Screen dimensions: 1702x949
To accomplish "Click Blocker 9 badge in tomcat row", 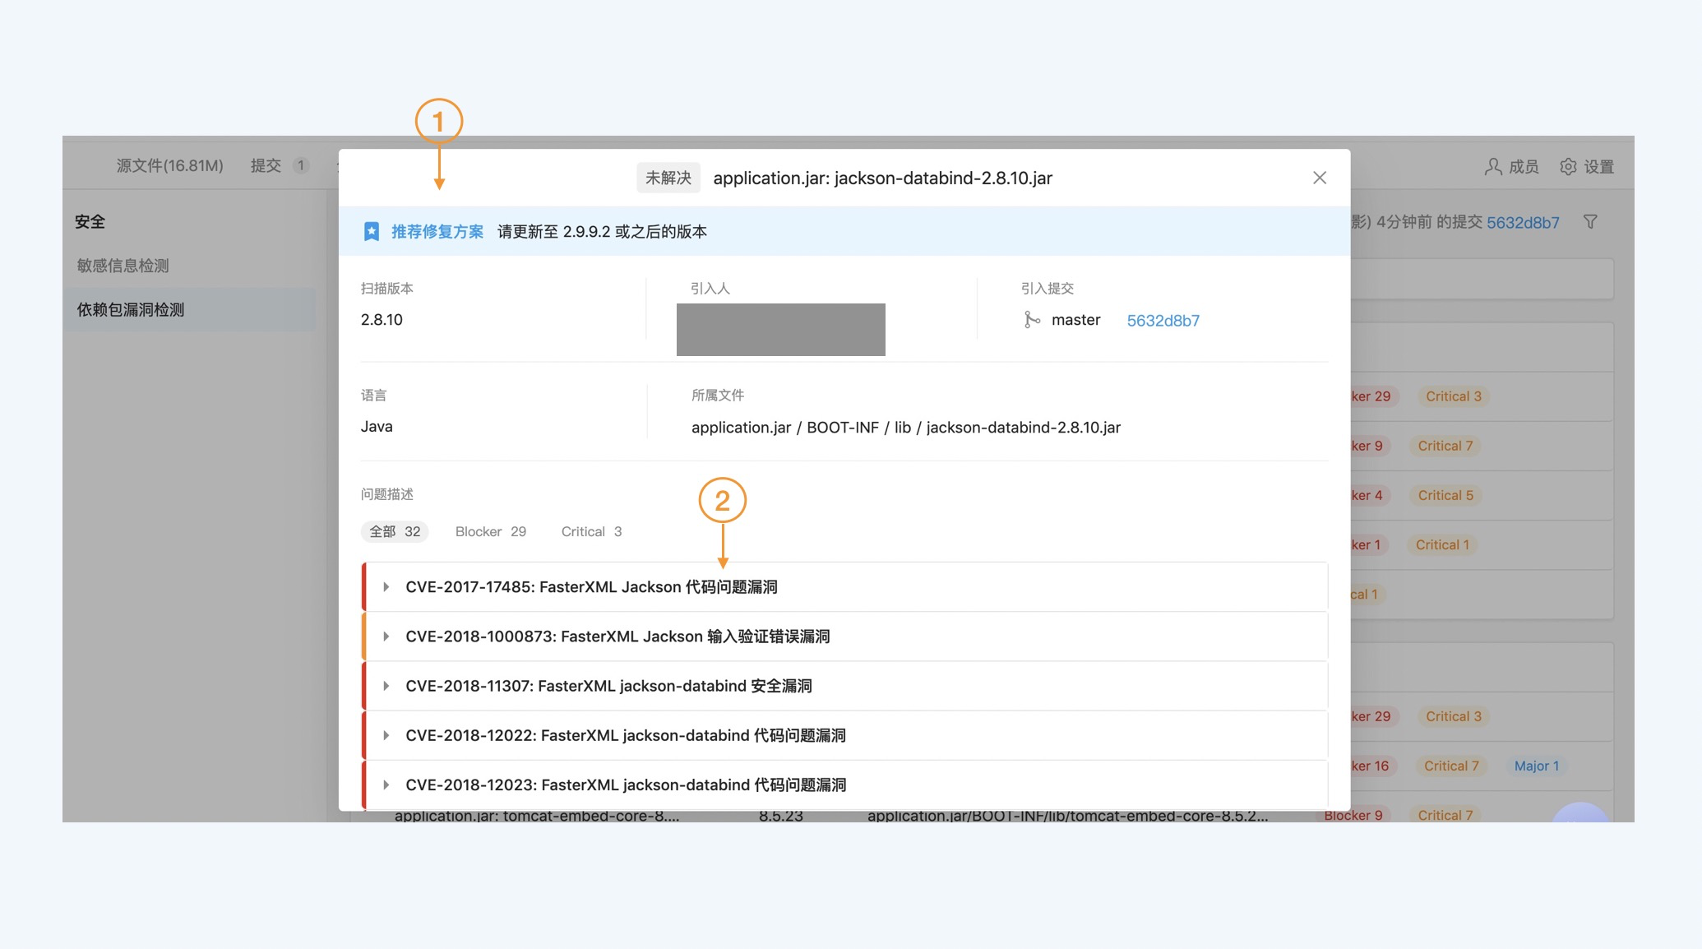I will point(1353,815).
